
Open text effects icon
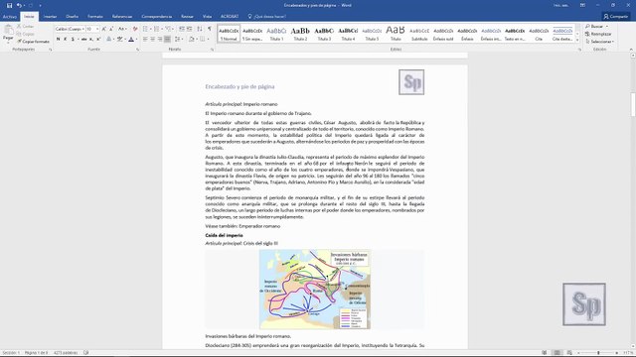108,39
